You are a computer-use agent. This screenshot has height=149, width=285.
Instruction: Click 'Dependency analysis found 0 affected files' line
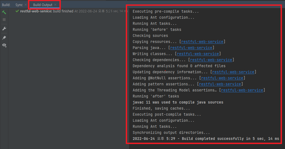click(x=179, y=66)
